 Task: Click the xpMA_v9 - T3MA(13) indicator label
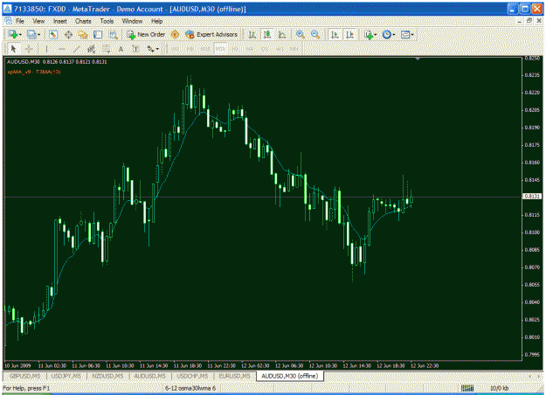(x=34, y=72)
